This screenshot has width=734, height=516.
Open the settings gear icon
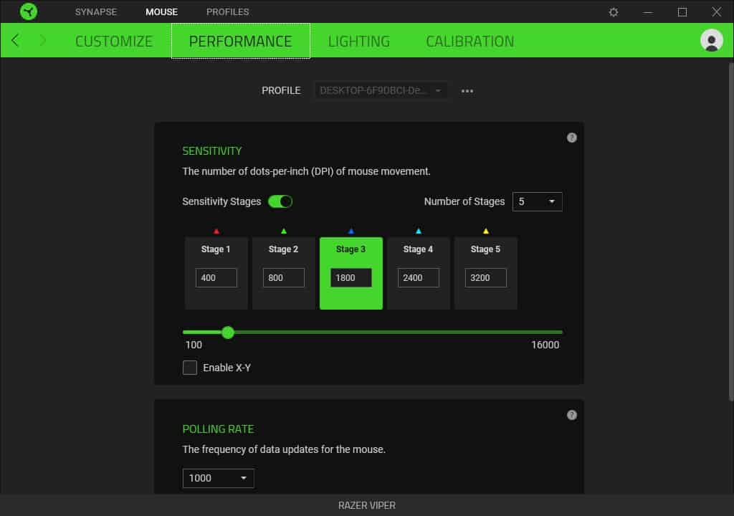pos(614,12)
